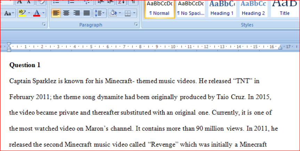Click the word "Currently" in the paragraph
Image resolution: width=300 pixels, height=151 pixels.
coord(225,113)
